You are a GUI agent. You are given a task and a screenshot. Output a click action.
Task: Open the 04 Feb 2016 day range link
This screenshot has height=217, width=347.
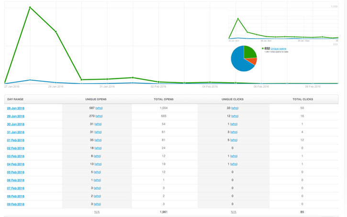click(x=15, y=164)
